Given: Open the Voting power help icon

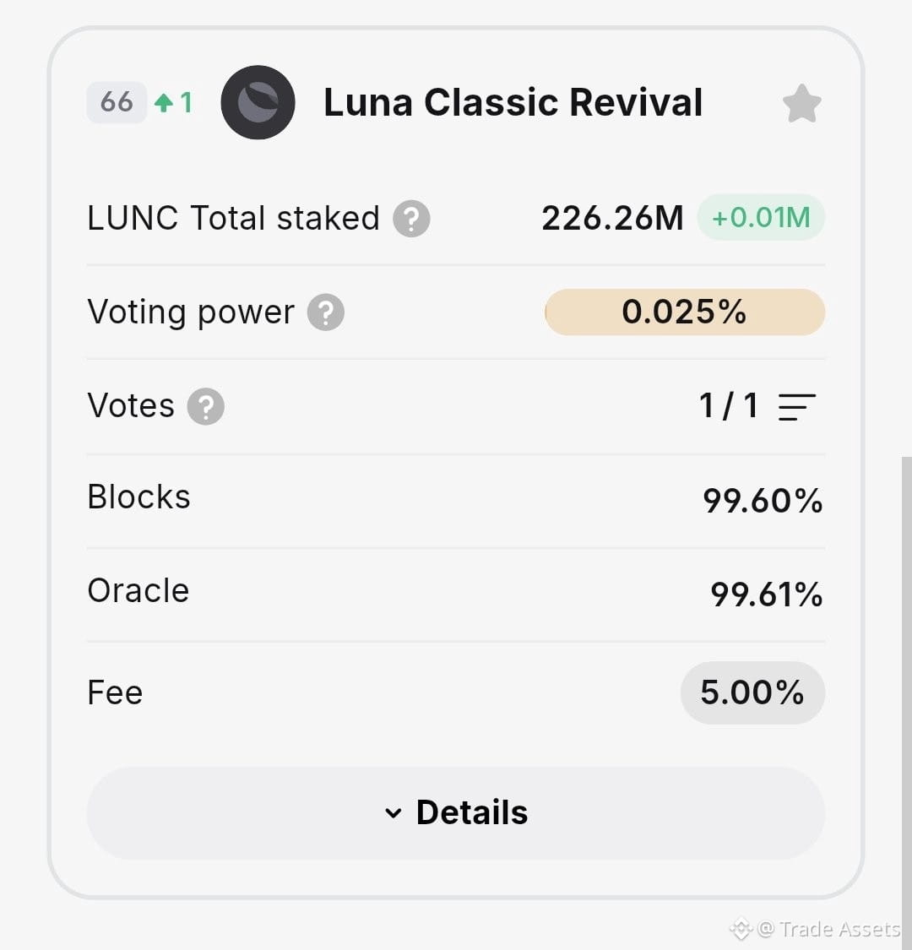Looking at the screenshot, I should (326, 312).
